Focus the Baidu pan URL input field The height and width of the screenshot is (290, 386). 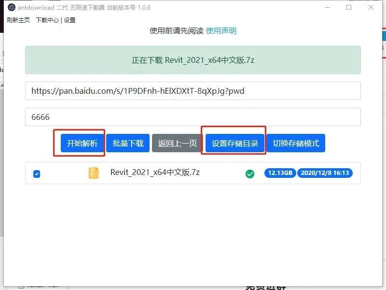pyautogui.click(x=193, y=91)
